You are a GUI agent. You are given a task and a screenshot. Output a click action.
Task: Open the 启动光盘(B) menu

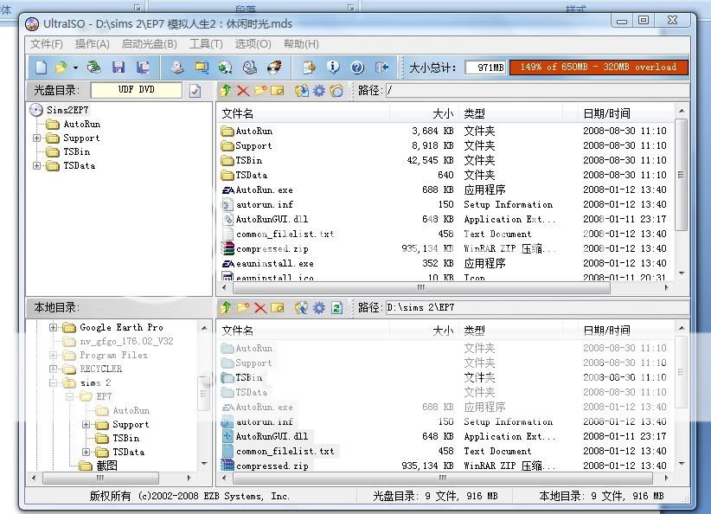[149, 43]
